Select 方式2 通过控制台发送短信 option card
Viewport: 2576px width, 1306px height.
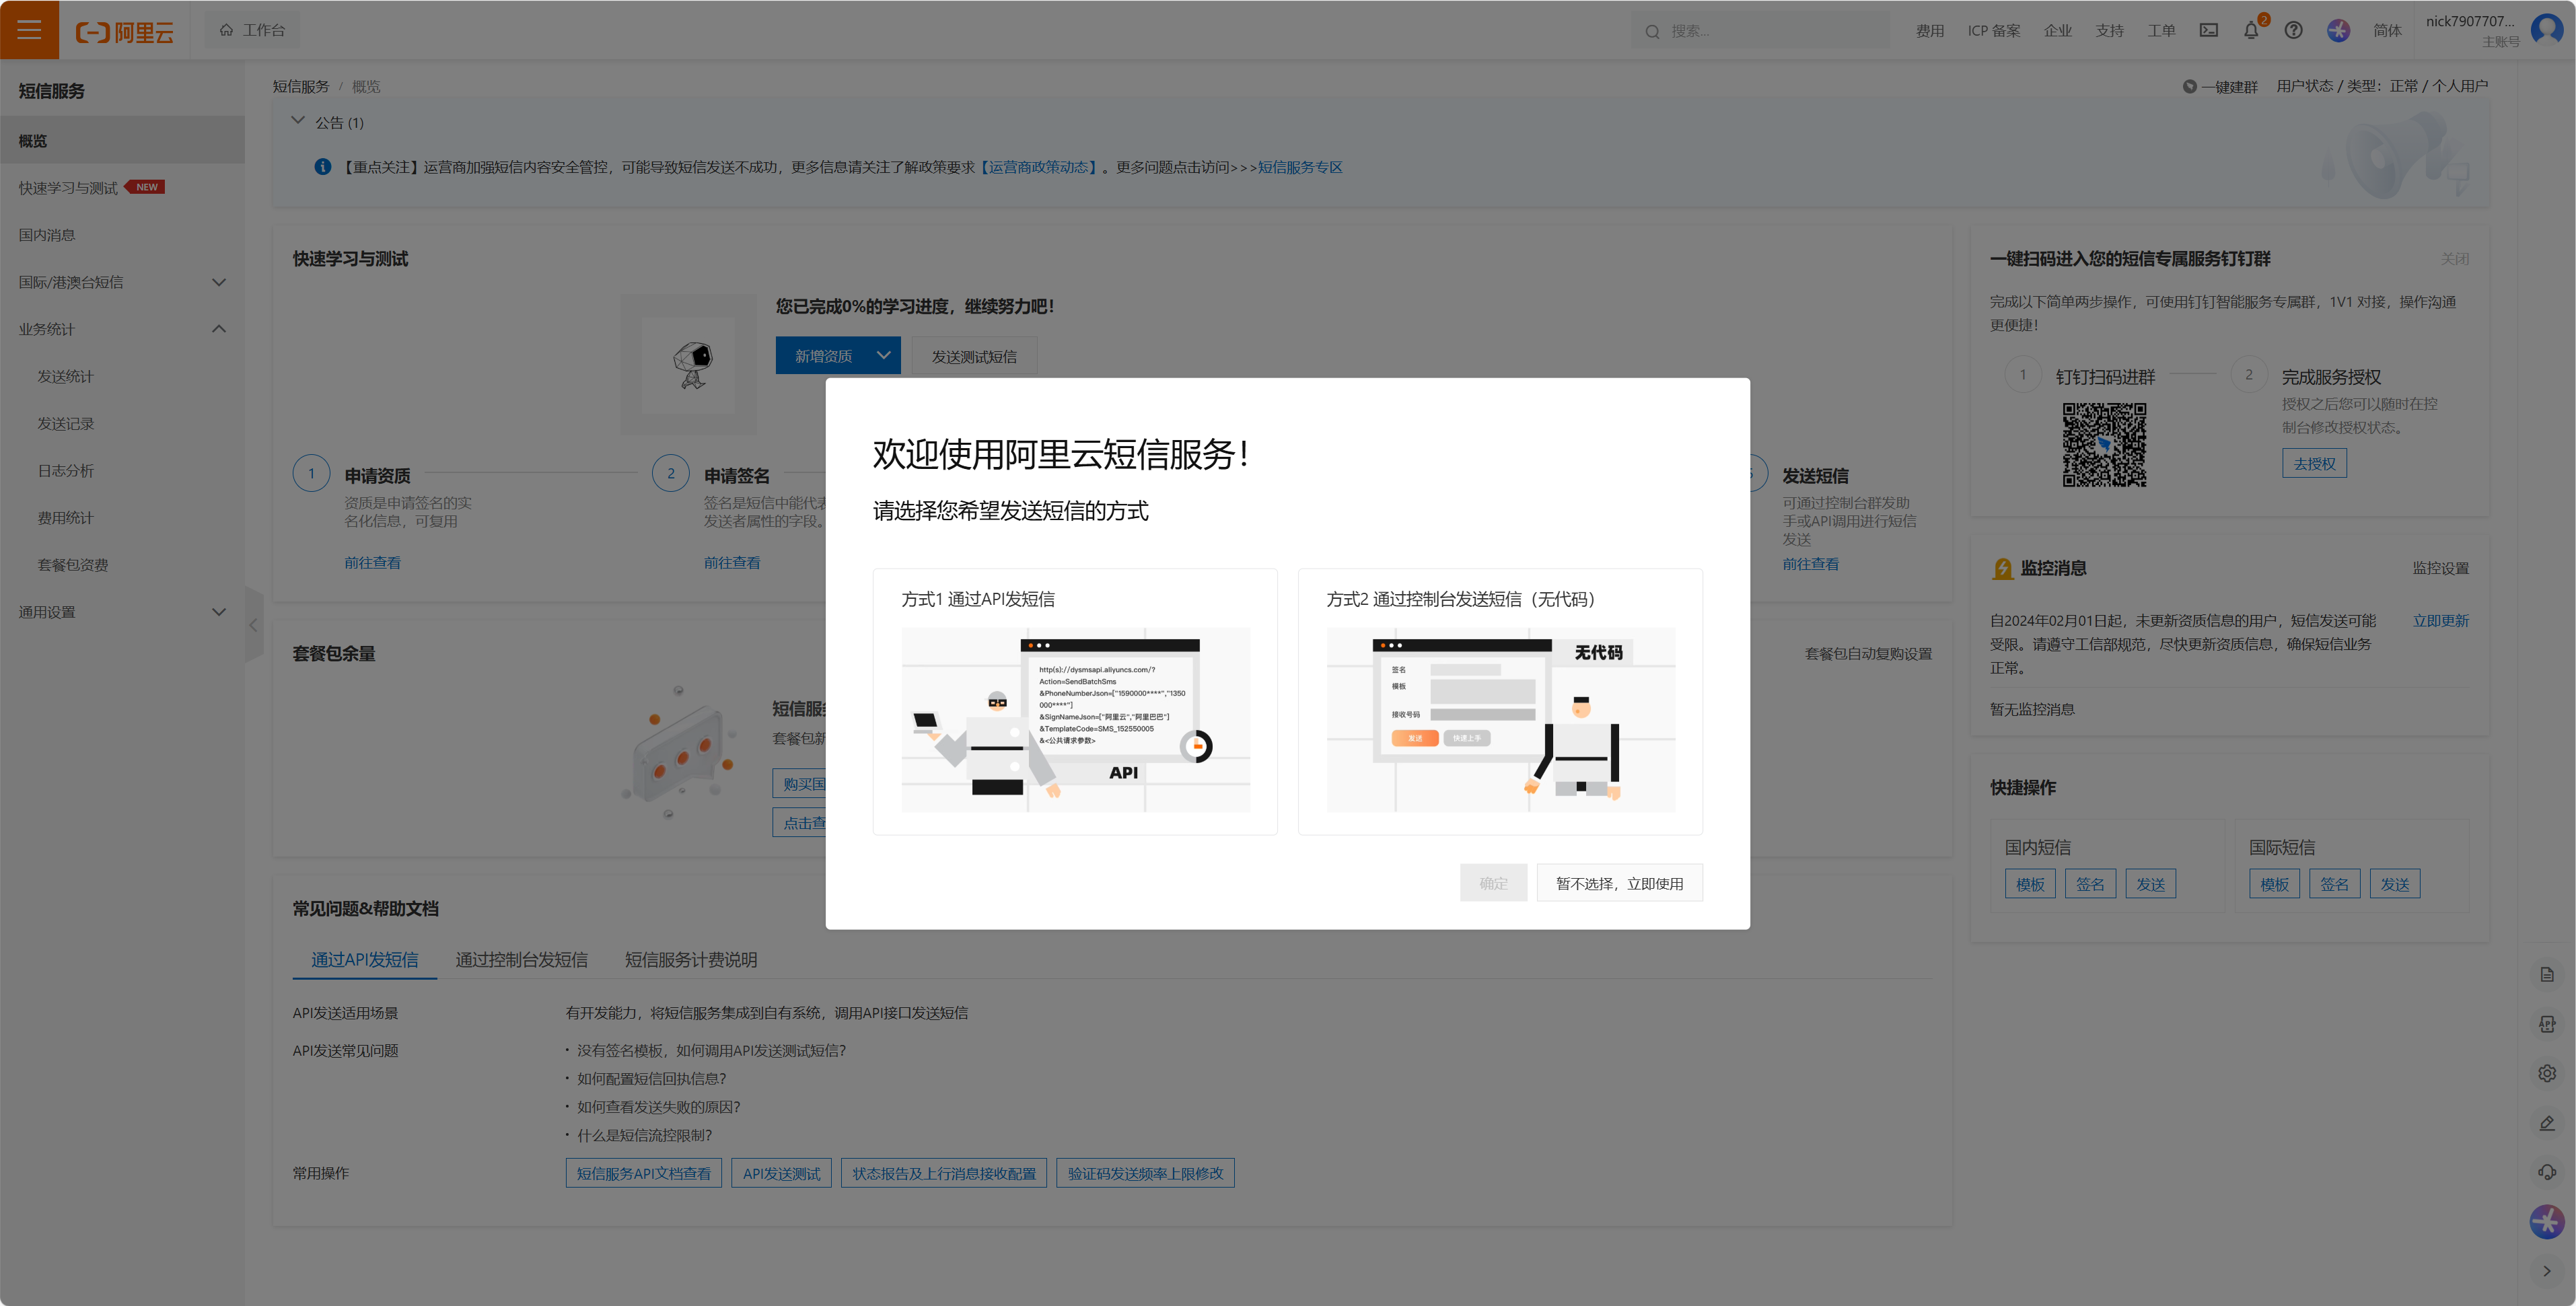1499,701
